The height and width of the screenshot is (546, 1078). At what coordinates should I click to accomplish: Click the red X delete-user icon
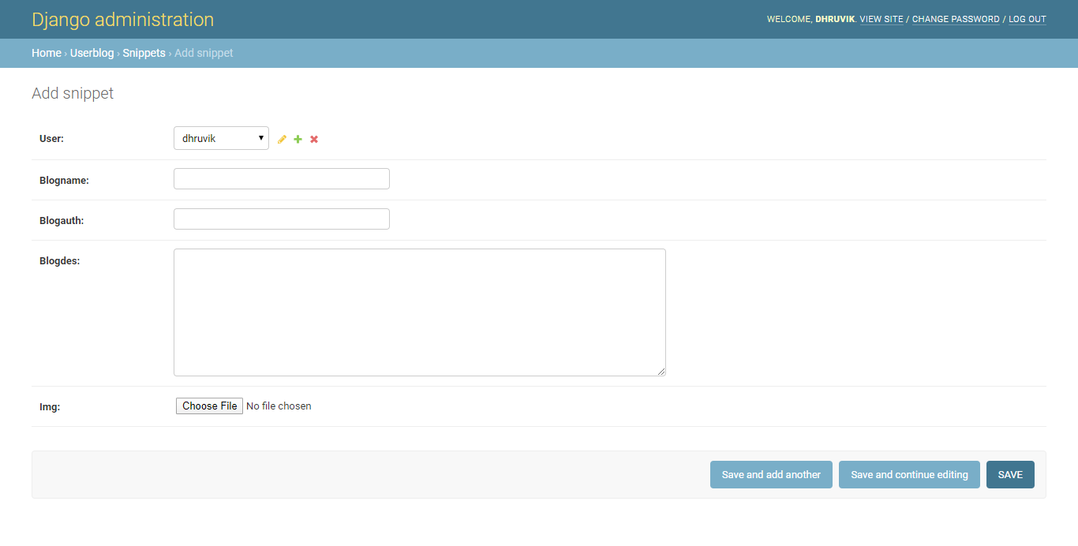tap(314, 139)
